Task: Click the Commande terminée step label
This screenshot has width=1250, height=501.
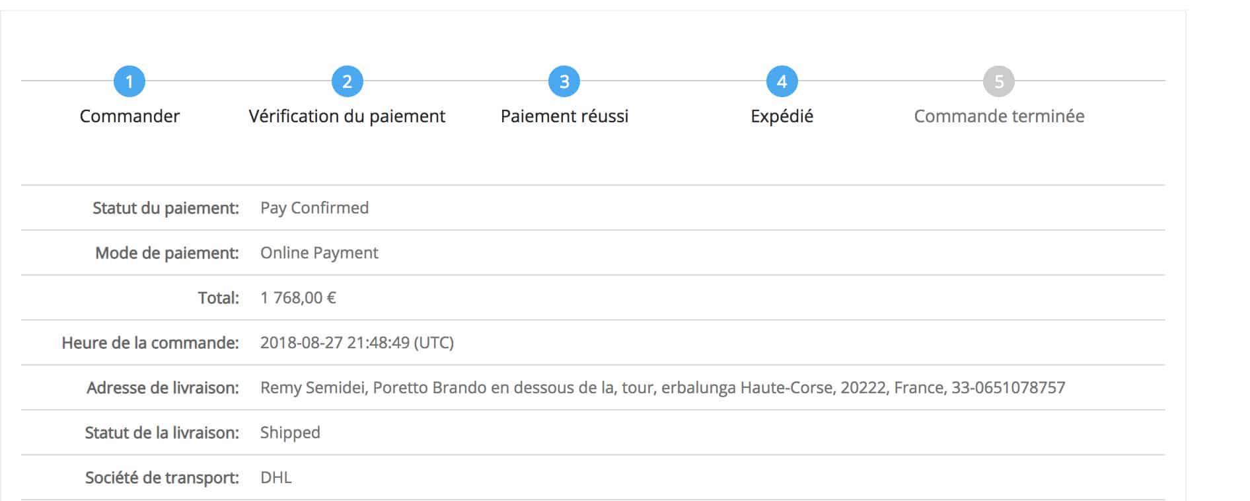Action: [999, 116]
